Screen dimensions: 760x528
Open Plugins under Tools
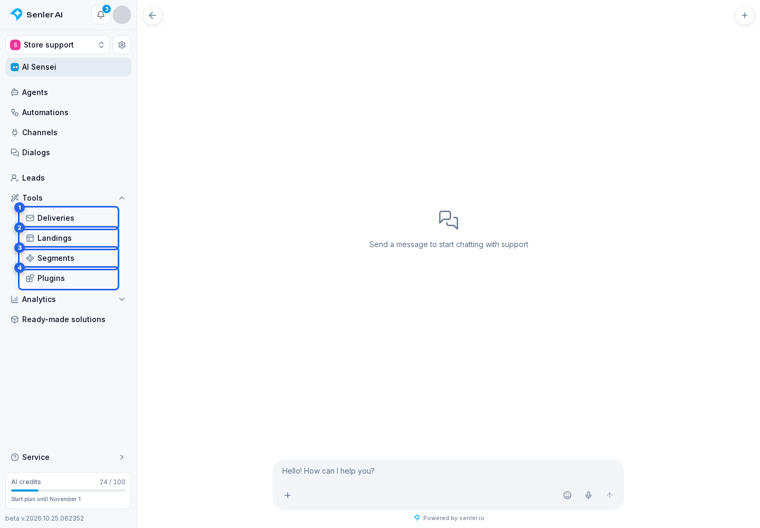pyautogui.click(x=69, y=278)
